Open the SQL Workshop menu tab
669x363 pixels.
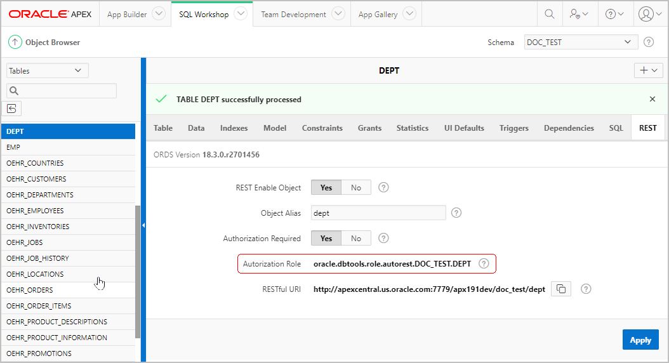pos(204,14)
